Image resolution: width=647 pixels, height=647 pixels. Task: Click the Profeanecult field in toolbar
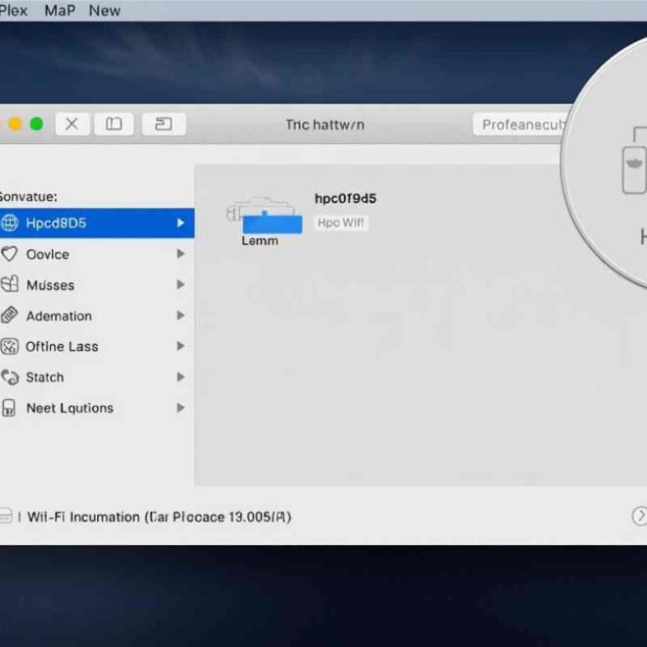522,124
